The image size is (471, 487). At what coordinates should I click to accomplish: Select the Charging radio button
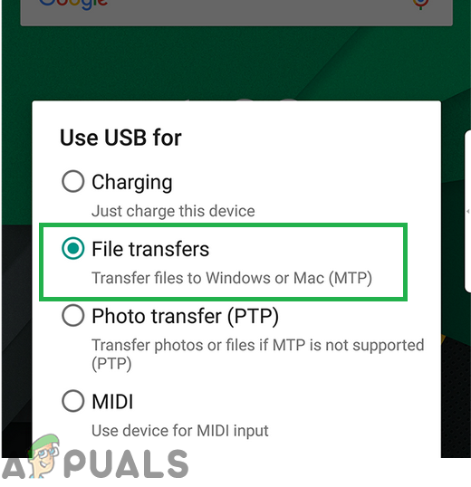(73, 181)
